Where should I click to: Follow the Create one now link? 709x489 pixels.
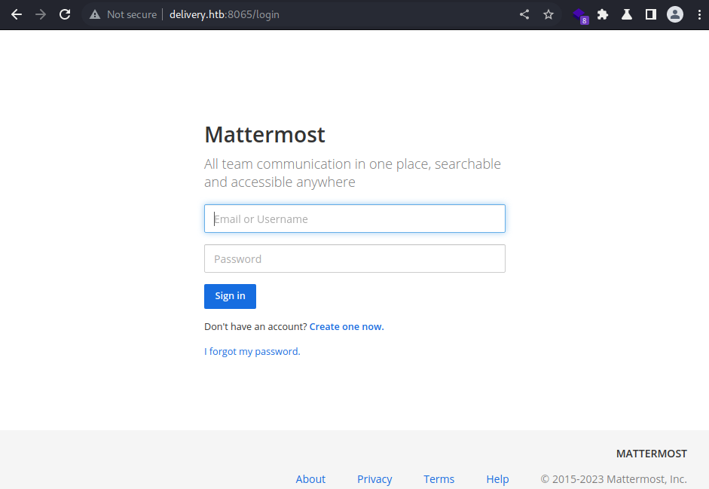click(x=347, y=326)
